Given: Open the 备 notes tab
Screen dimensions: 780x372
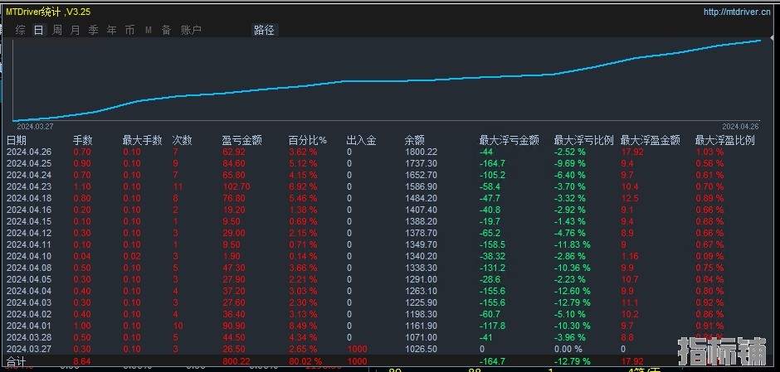Looking at the screenshot, I should (166, 31).
